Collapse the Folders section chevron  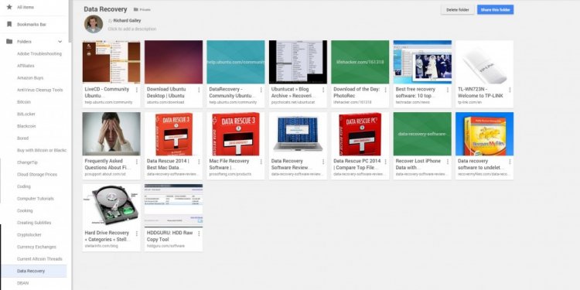pyautogui.click(x=60, y=42)
